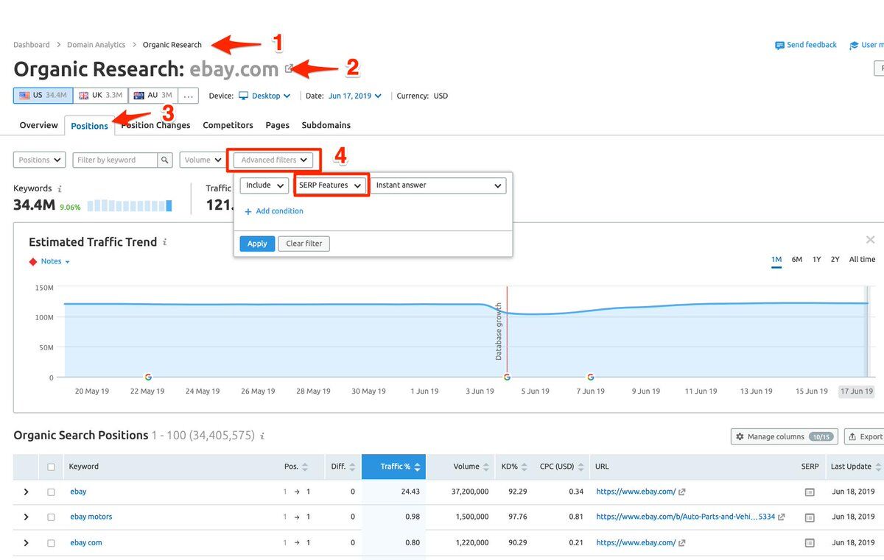Go to Dashboard breadcrumb link
This screenshot has height=560, width=884.
click(x=32, y=45)
